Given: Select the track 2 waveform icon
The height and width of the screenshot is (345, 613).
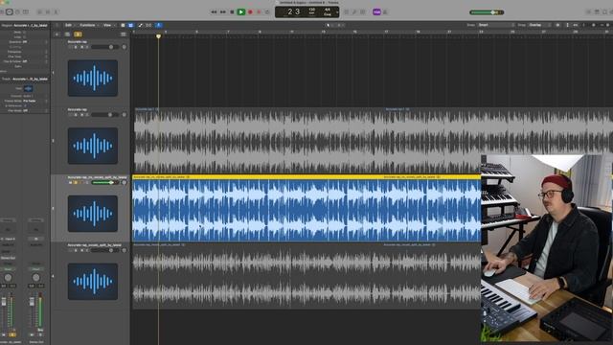Looking at the screenshot, I should [x=93, y=146].
